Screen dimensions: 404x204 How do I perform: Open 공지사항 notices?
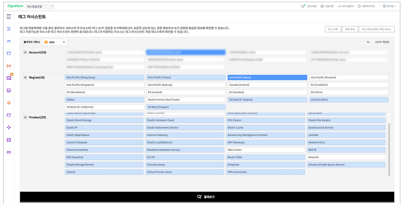coord(312,6)
